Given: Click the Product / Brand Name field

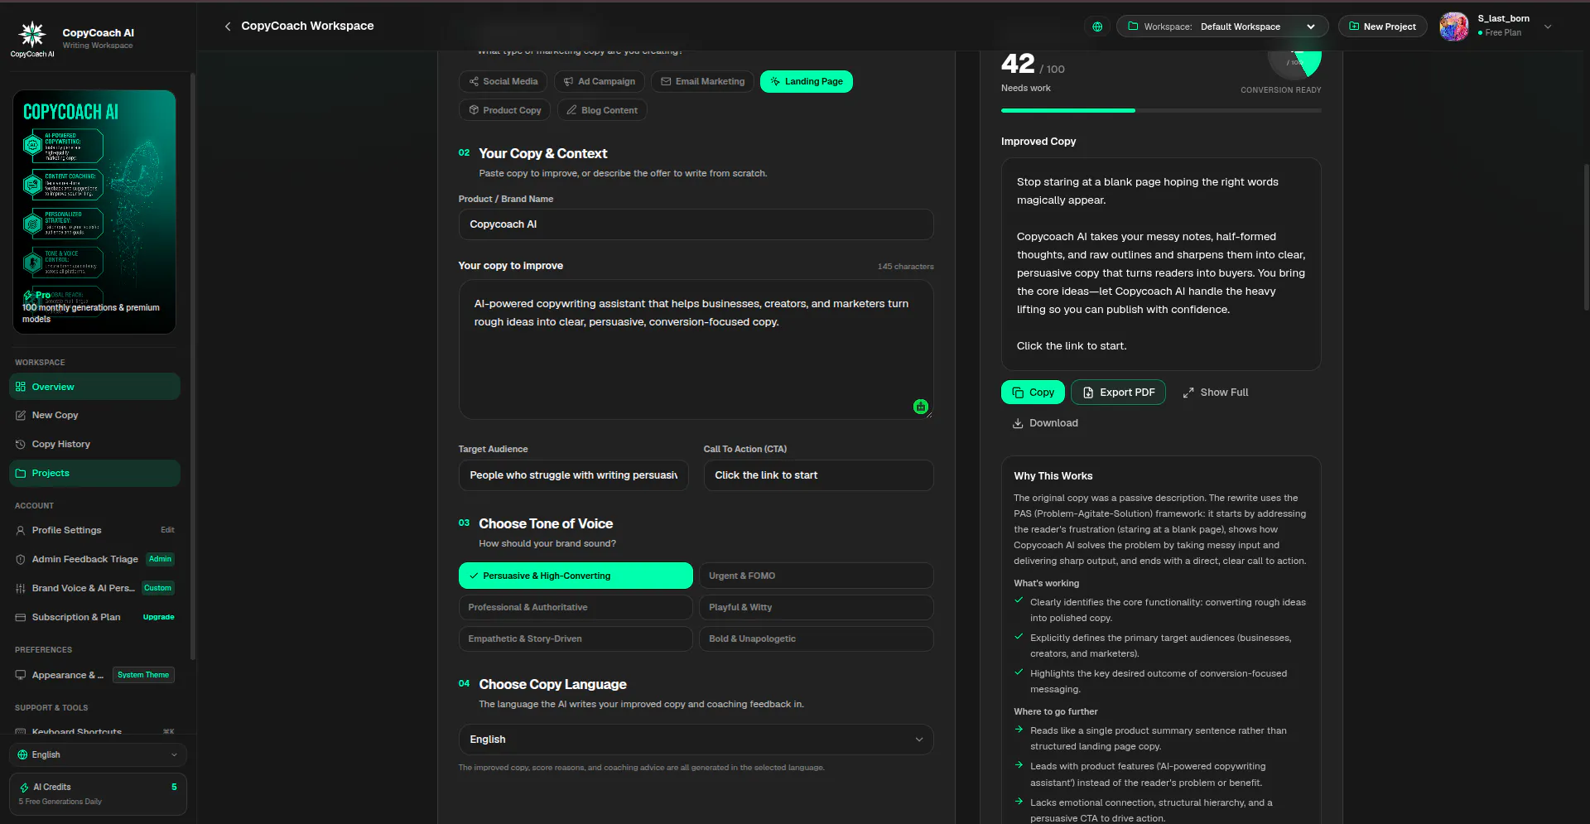Looking at the screenshot, I should pyautogui.click(x=696, y=224).
